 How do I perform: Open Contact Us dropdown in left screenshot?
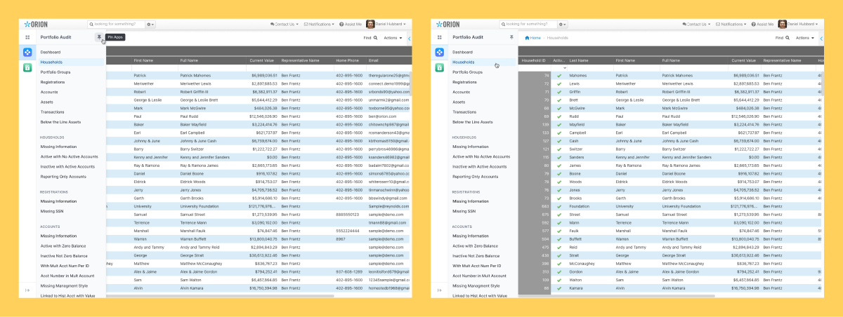click(284, 24)
